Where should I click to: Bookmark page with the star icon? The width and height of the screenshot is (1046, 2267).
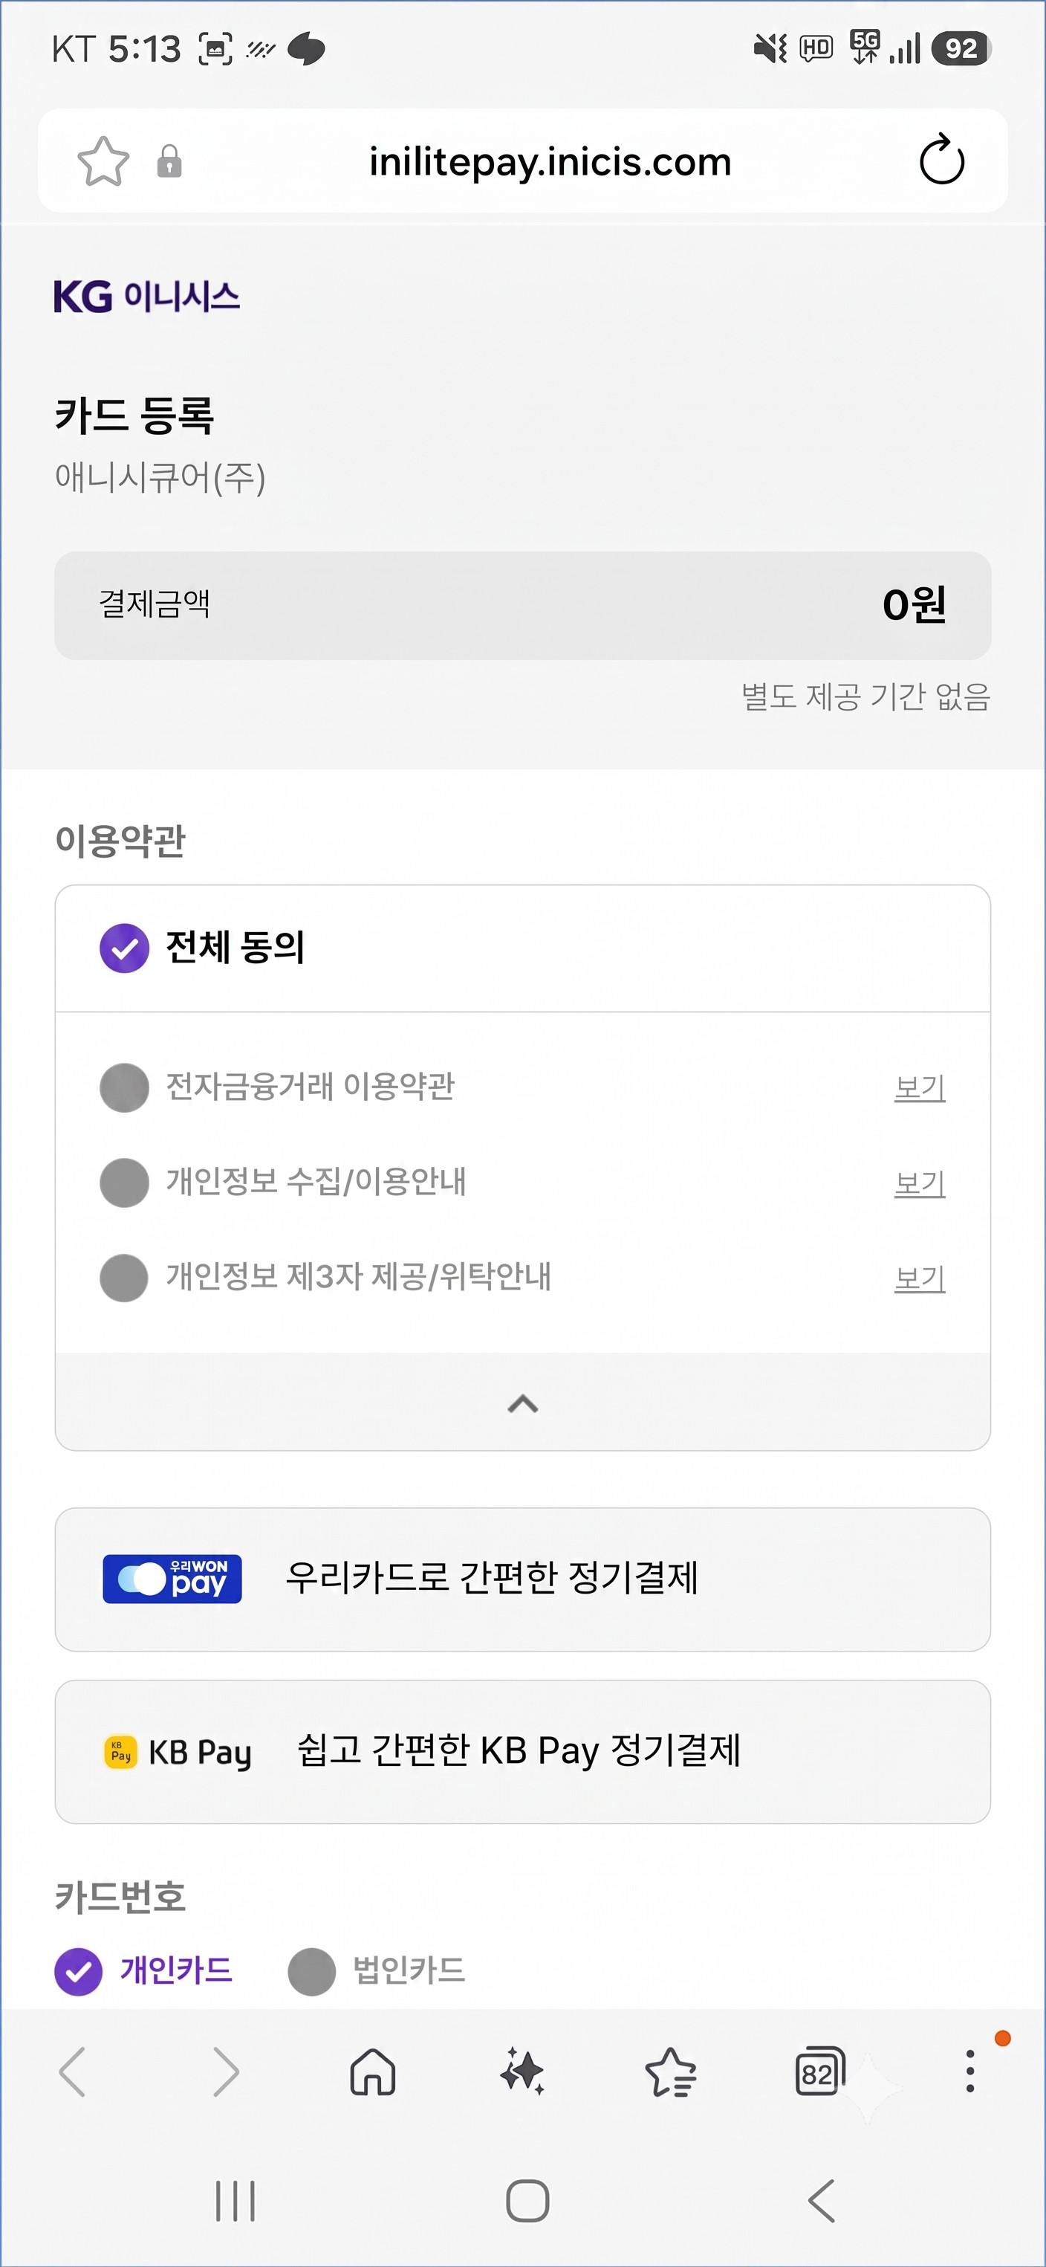104,161
